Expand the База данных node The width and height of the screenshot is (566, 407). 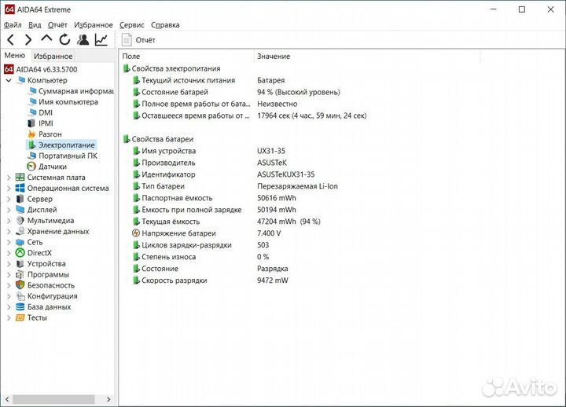tap(9, 307)
